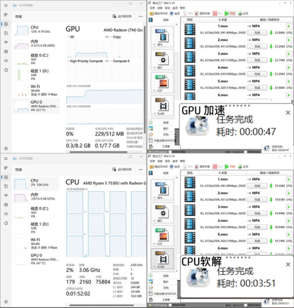Open Details page in GPU Task Manager sidebar
The image size is (294, 308).
6,61
